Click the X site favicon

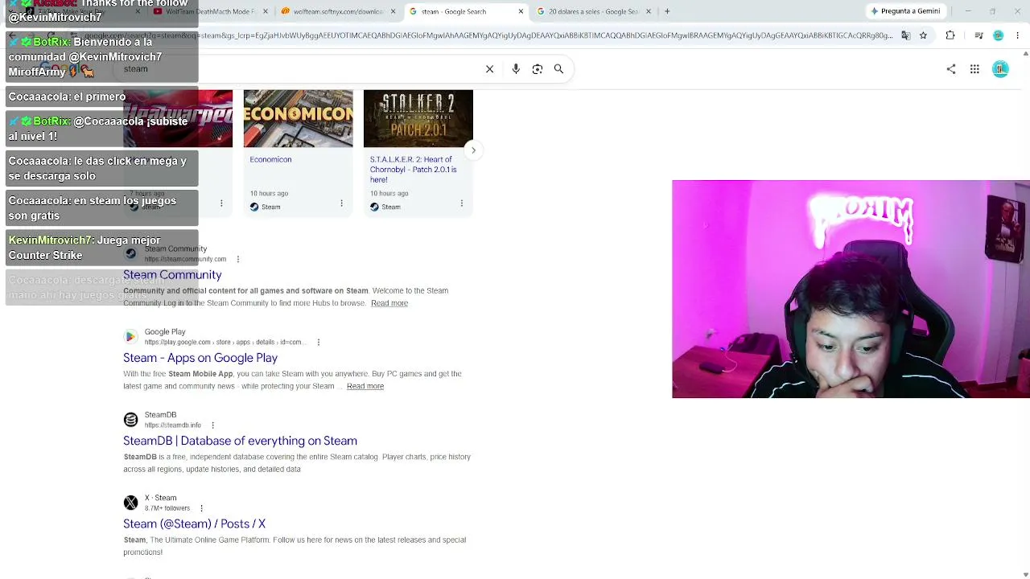click(130, 503)
